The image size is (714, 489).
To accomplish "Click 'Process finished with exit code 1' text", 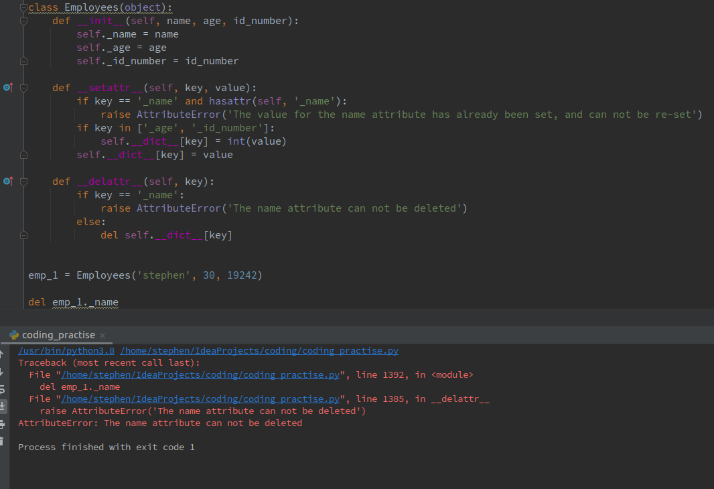I will click(x=106, y=447).
